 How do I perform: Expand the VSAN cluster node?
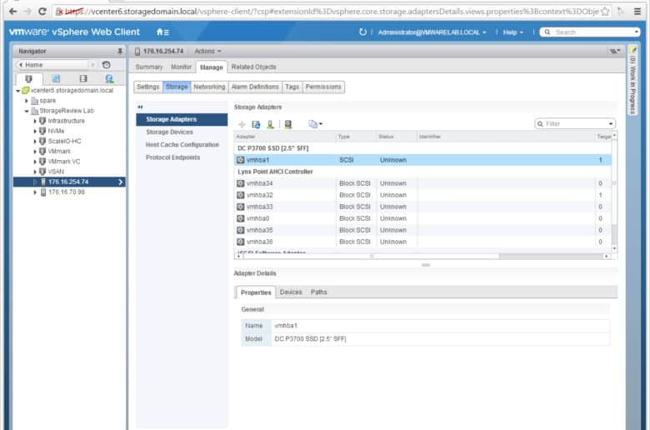point(35,172)
